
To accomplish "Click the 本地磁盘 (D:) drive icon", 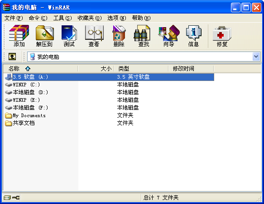I will click(x=9, y=92).
